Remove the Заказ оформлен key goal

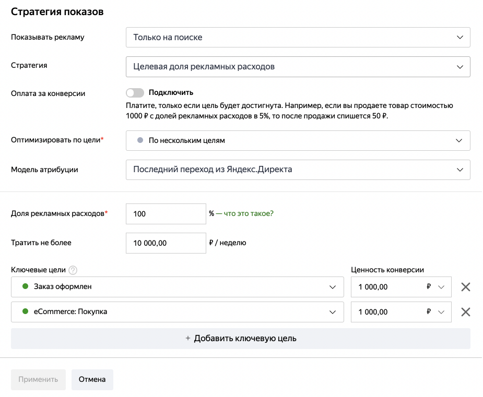coord(465,287)
